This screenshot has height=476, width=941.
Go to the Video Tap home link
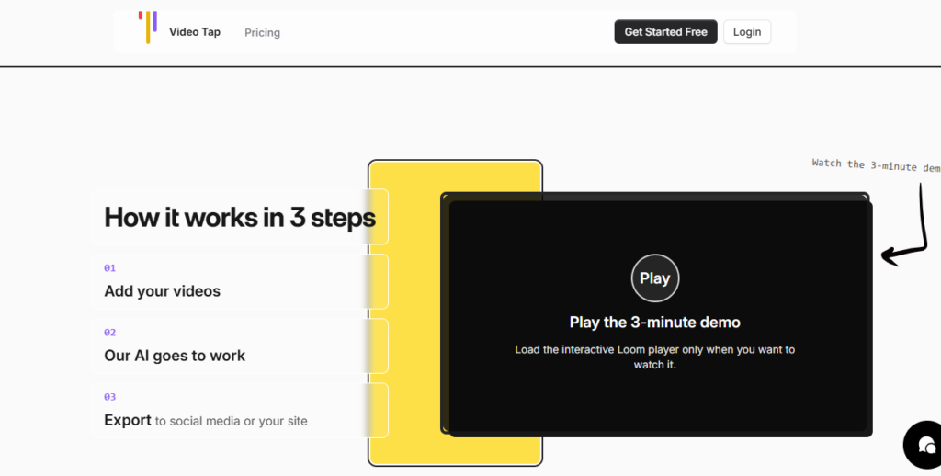(x=195, y=32)
